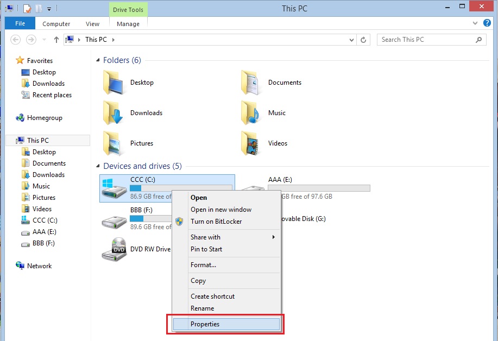Expand the ribbon with the chevron

[x=475, y=23]
